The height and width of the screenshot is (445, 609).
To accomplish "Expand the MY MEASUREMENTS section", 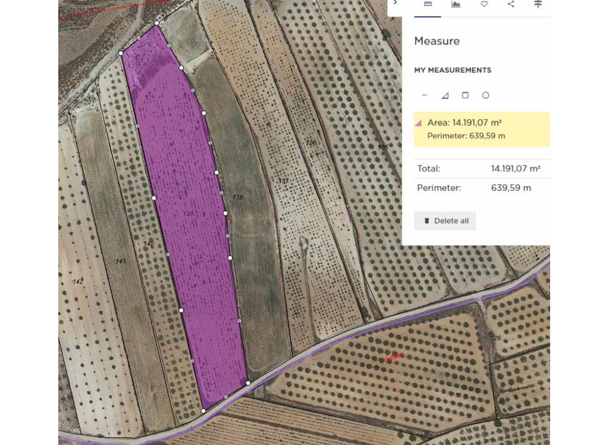I will 453,70.
